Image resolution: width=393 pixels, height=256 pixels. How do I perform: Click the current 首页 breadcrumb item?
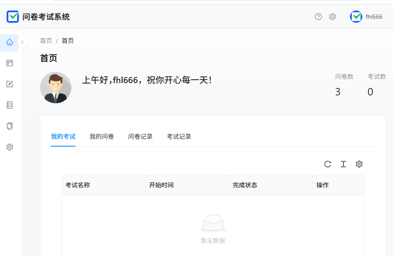click(68, 41)
